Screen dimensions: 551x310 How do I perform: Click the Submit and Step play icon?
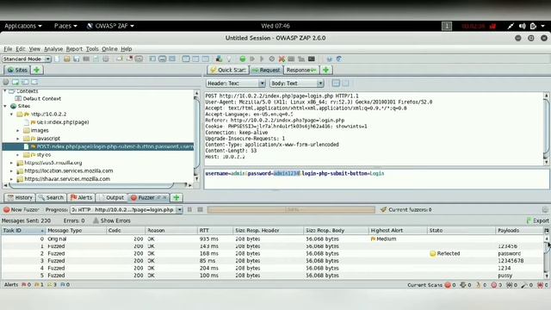[x=252, y=59]
